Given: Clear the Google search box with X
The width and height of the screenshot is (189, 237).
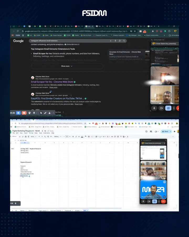Looking at the screenshot, I should tap(111, 41).
